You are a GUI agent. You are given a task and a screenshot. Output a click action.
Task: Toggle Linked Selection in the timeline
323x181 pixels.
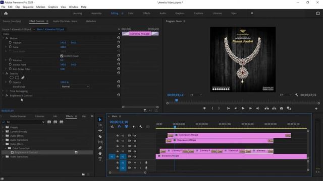[x=126, y=127]
